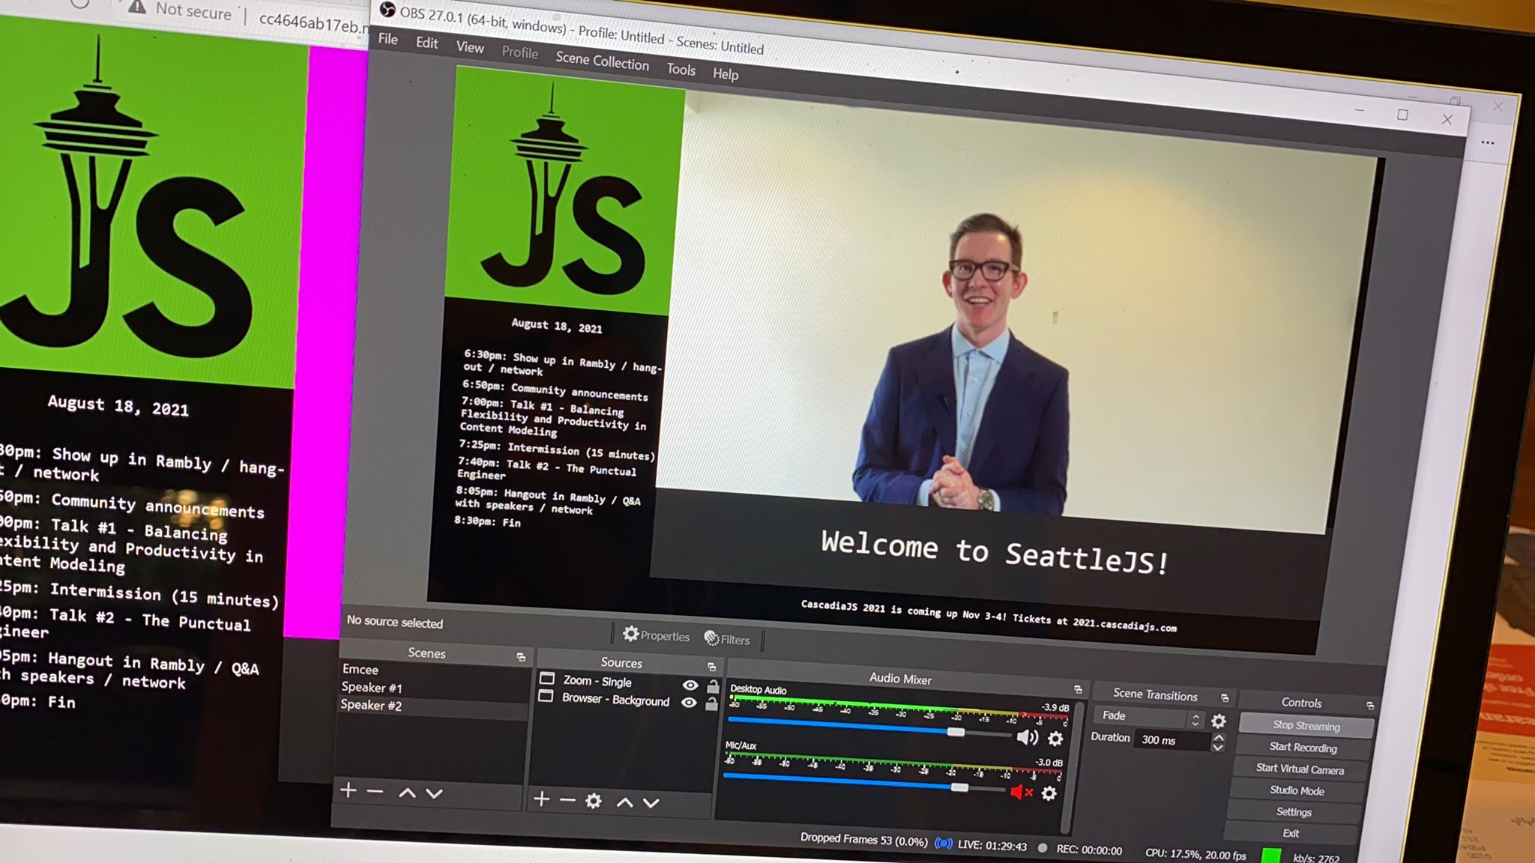Click the Zoom - Single source type icon
The image size is (1535, 863).
click(x=547, y=678)
